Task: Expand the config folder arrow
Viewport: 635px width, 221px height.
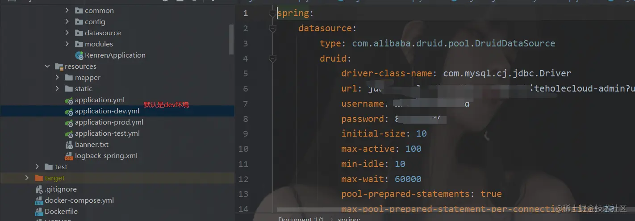Action: click(67, 21)
